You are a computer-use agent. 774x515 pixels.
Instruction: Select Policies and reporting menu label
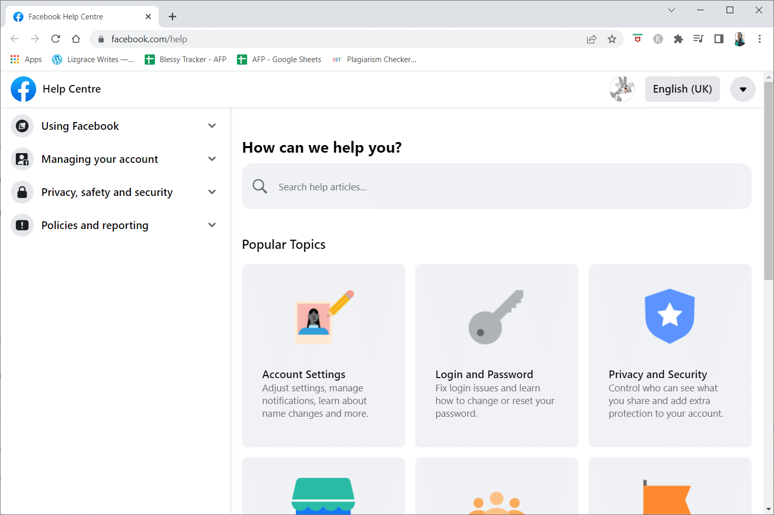95,225
